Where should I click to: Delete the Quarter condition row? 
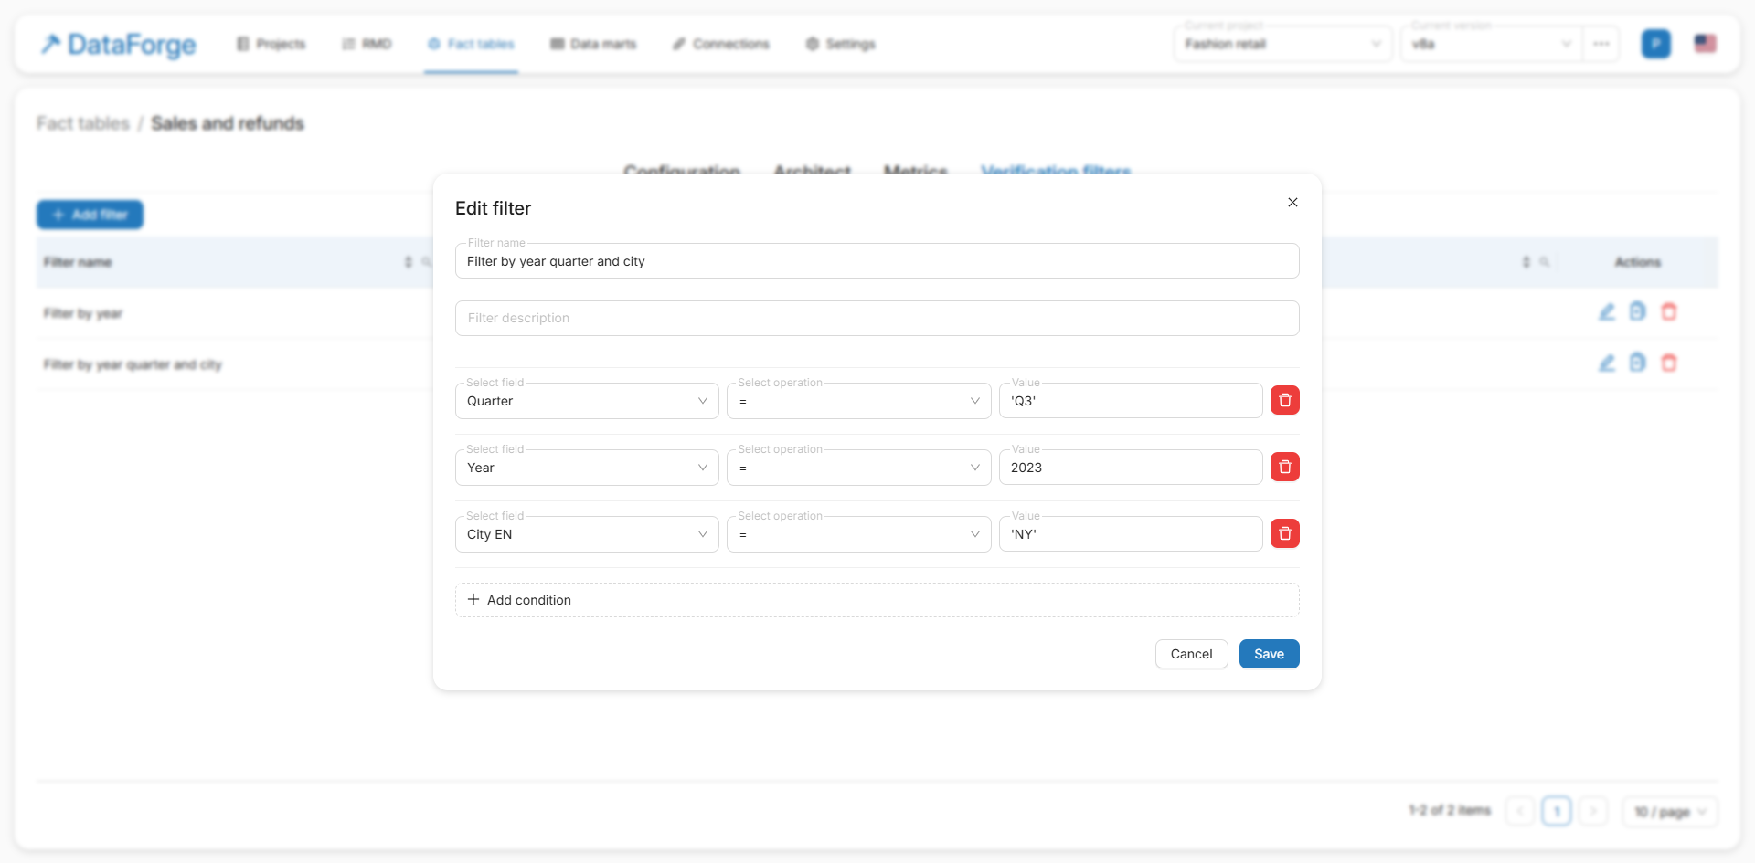click(x=1284, y=400)
